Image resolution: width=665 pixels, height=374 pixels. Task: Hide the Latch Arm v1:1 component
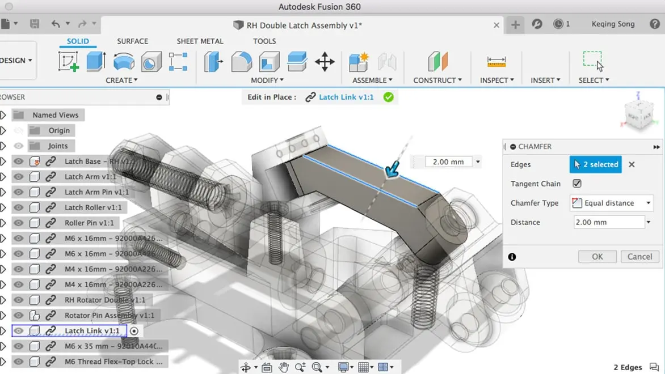click(18, 177)
